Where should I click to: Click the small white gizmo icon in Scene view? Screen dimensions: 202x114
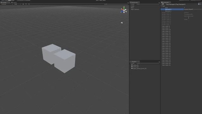(x=122, y=22)
